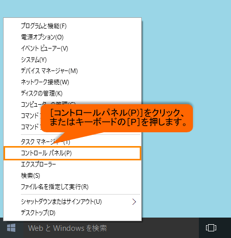Choose ディスクの管理(K)
The height and width of the screenshot is (238, 231).
click(72, 93)
